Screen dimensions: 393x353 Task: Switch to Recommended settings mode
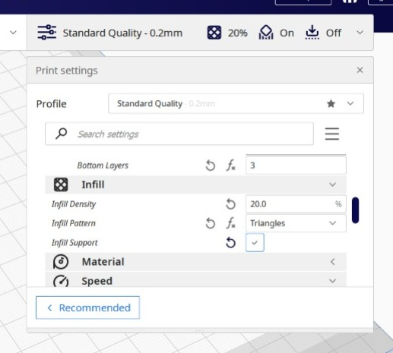point(87,307)
